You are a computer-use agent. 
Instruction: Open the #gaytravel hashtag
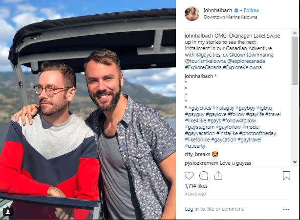(249, 140)
